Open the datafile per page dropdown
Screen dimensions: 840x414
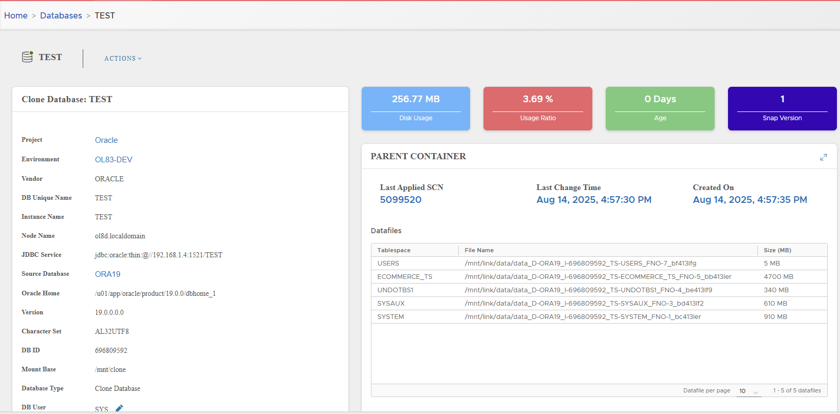749,391
